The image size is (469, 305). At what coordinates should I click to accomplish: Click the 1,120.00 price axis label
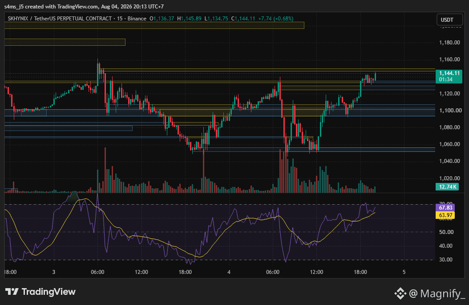449,93
